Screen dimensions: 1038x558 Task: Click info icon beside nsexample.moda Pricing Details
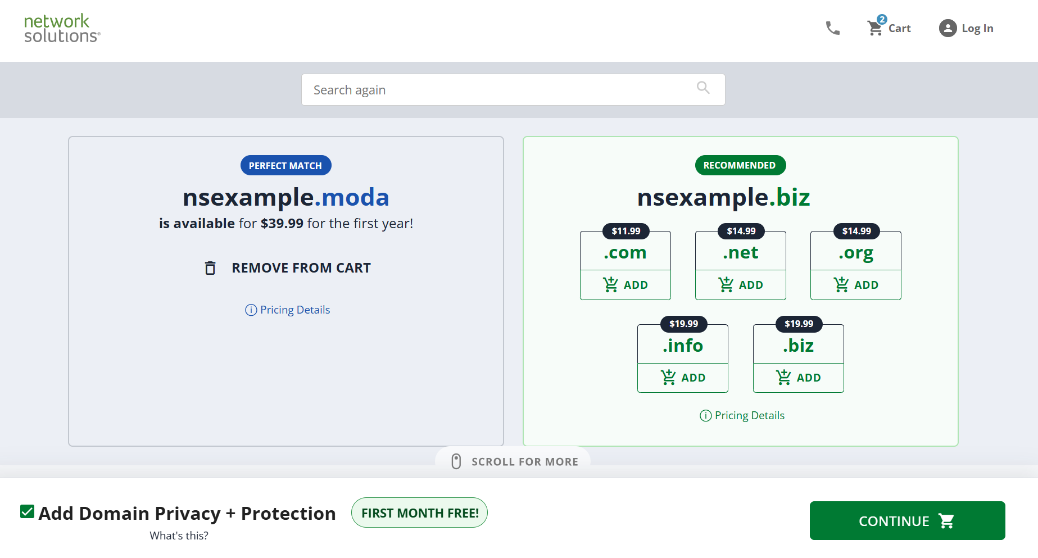coord(251,310)
